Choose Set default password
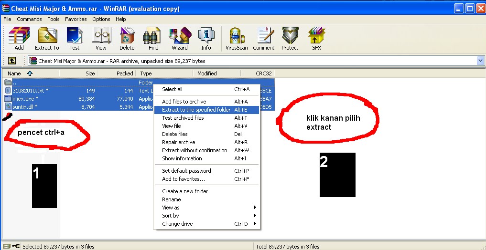Image resolution: width=486 pixels, height=250 pixels. click(206, 171)
